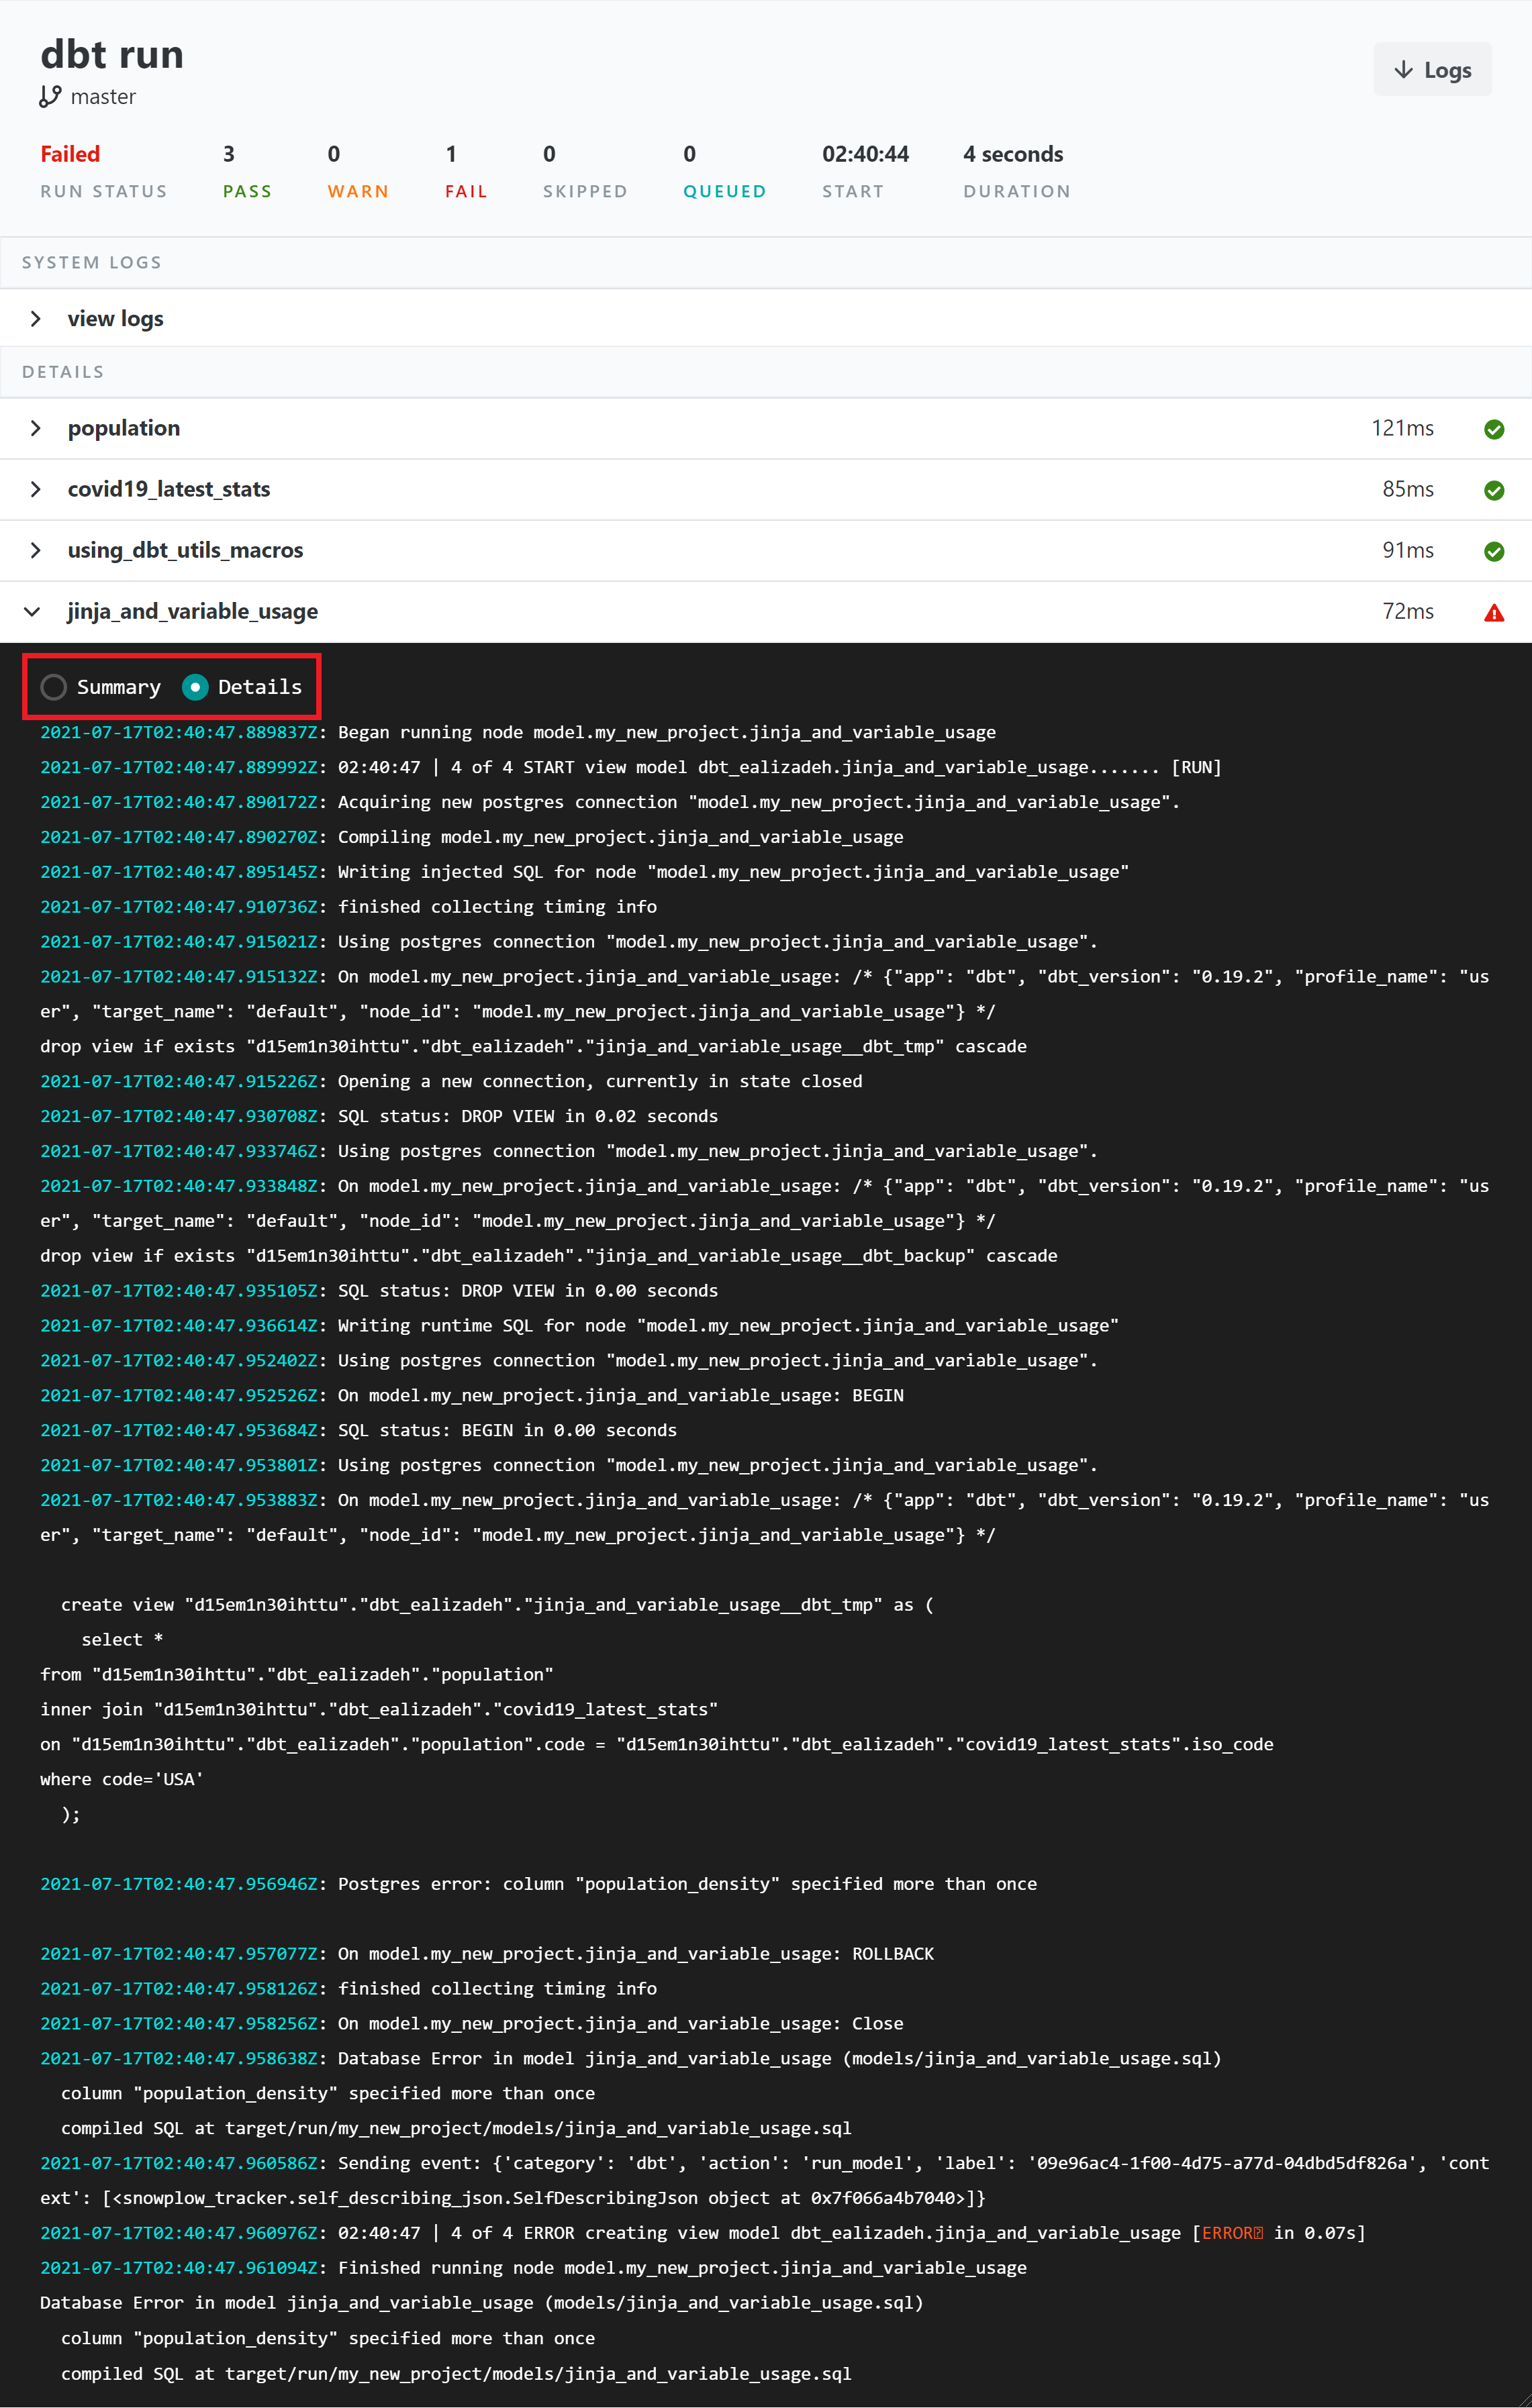Viewport: 1532px width, 2408px height.
Task: Click green success checkmark for population
Action: [x=1493, y=429]
